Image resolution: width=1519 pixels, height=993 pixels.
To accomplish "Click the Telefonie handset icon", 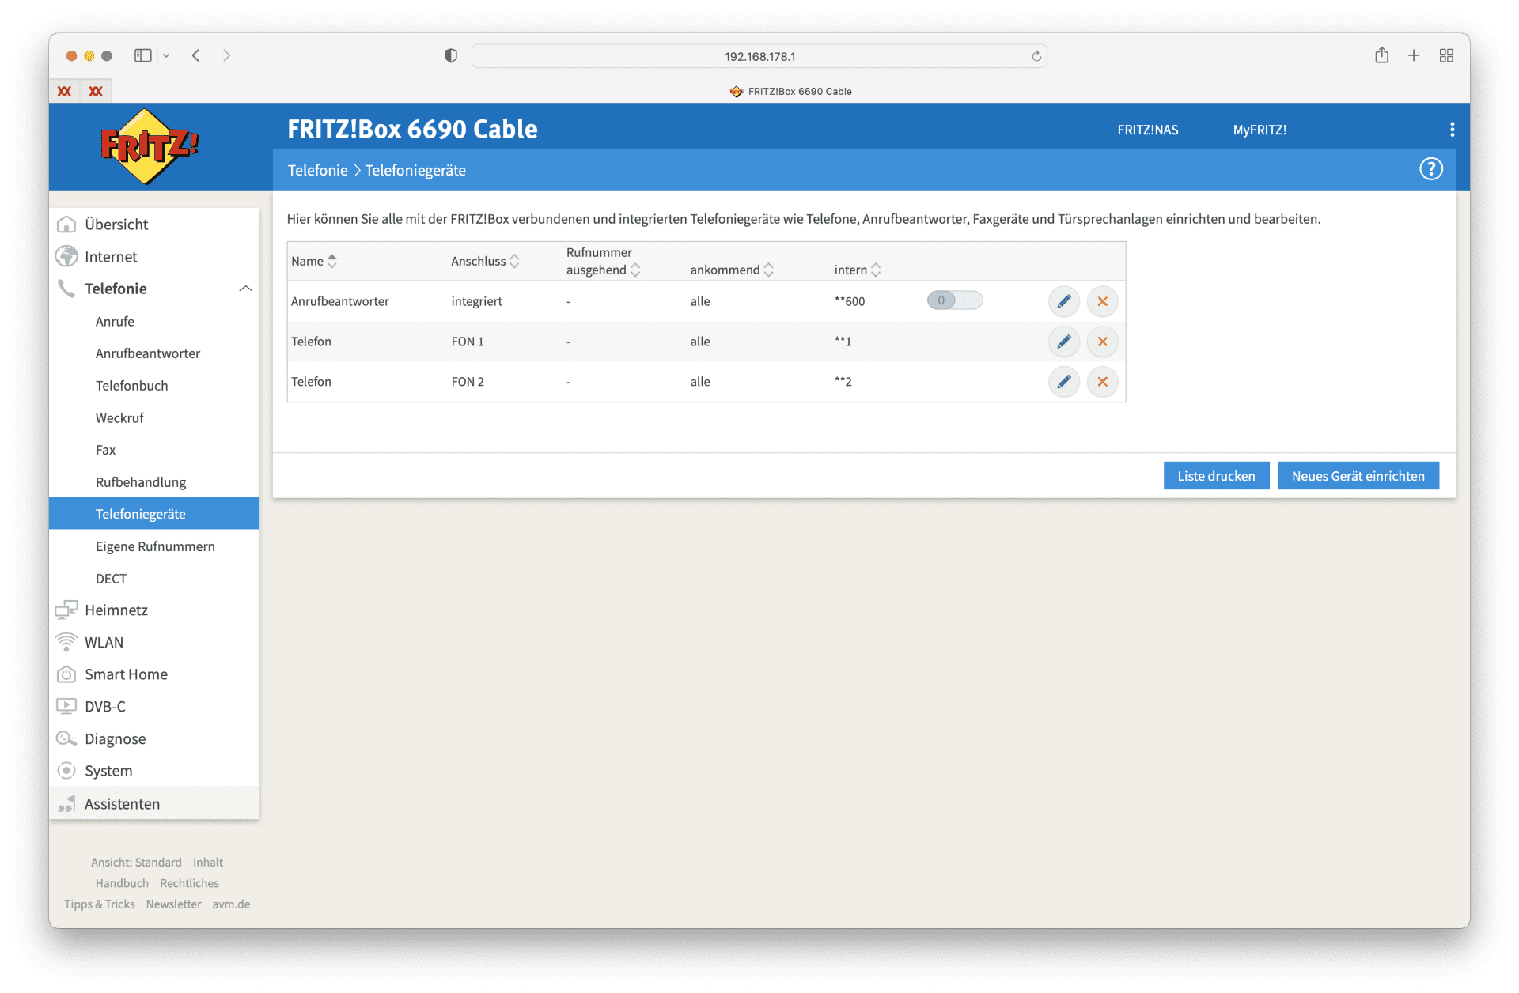I will (66, 289).
